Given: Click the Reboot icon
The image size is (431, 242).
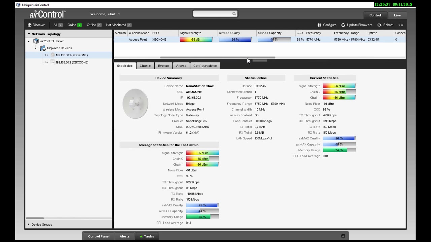Looking at the screenshot, I should (379, 25).
